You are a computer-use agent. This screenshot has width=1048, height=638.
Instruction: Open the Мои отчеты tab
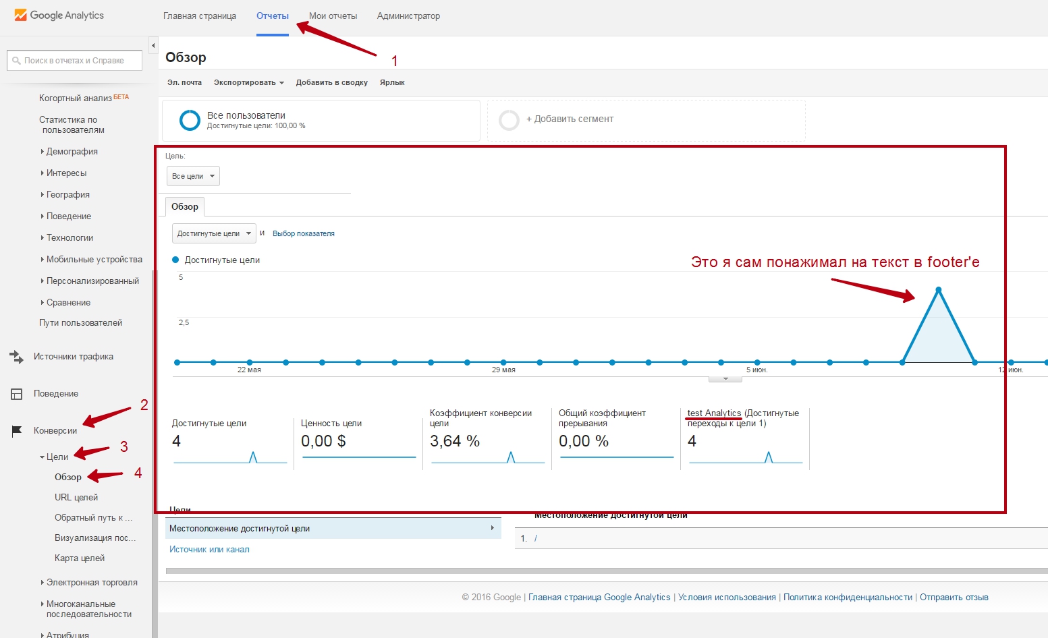(x=333, y=16)
